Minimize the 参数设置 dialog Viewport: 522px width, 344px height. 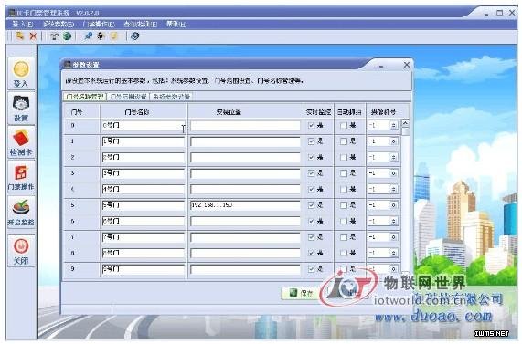[x=381, y=66]
